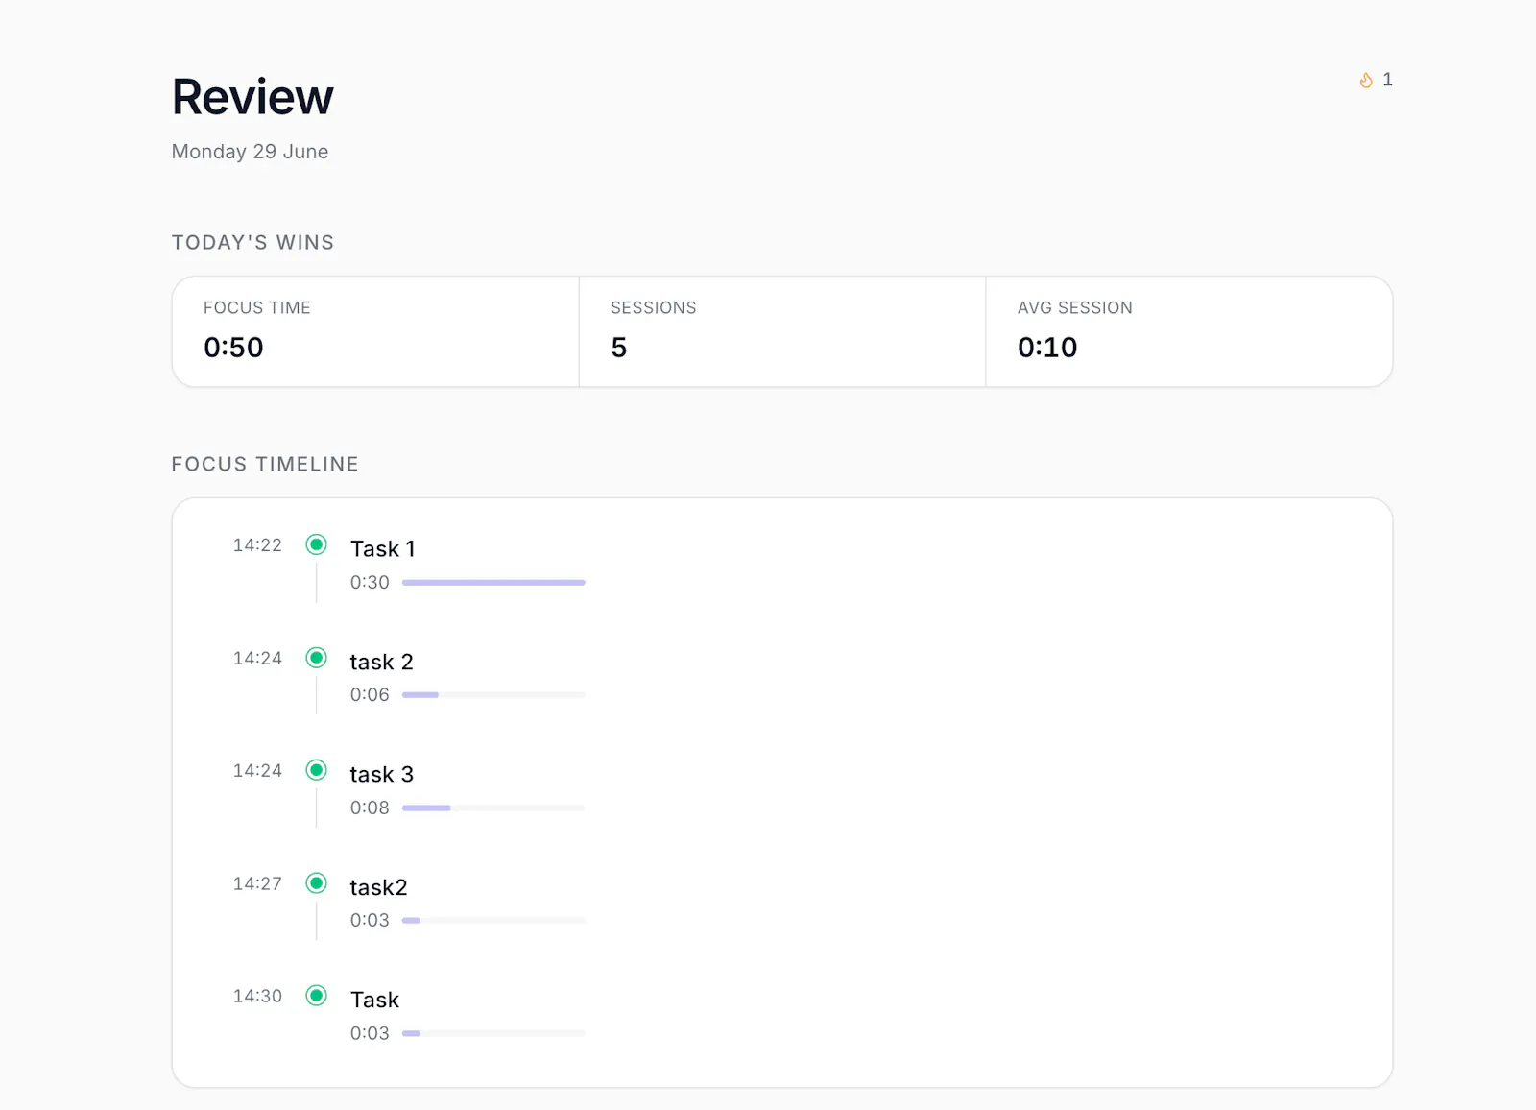Click task2's 0:03 duration bar

pyautogui.click(x=493, y=921)
